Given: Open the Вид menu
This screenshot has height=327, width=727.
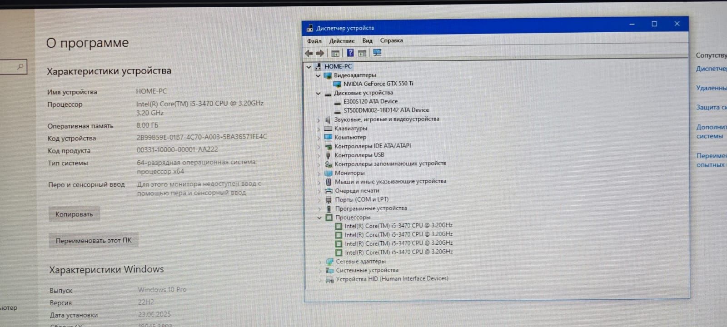Looking at the screenshot, I should point(367,41).
